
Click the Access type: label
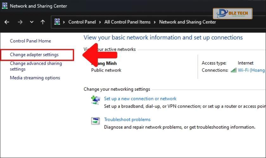(x=214, y=63)
